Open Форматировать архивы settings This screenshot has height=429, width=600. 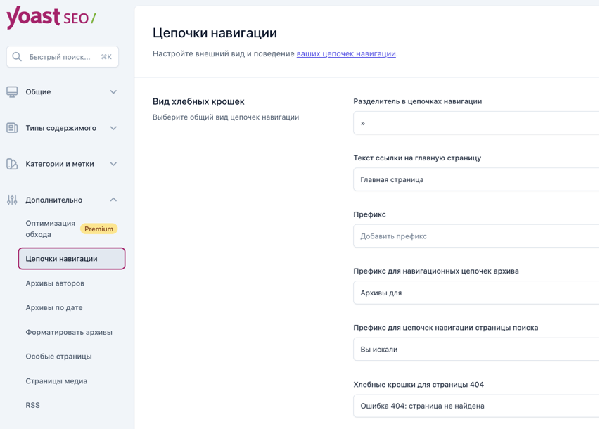pos(69,332)
